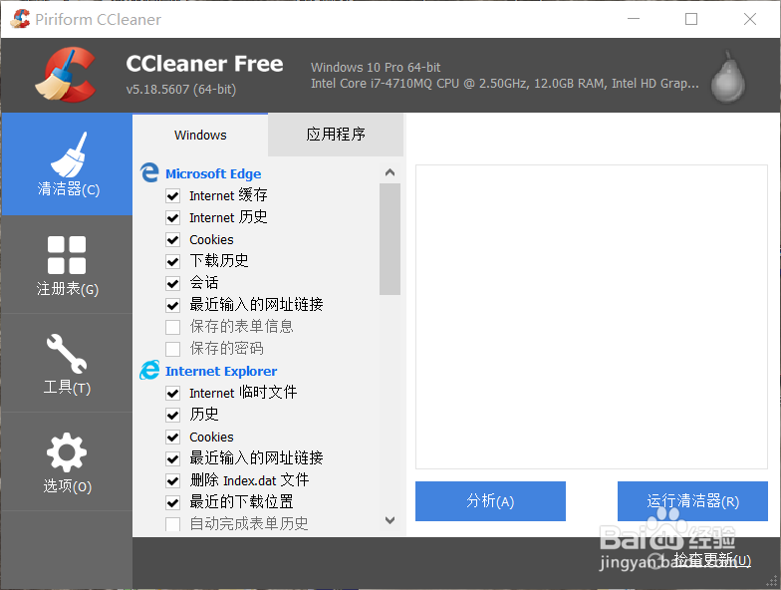Close the CCleaner window

(749, 19)
